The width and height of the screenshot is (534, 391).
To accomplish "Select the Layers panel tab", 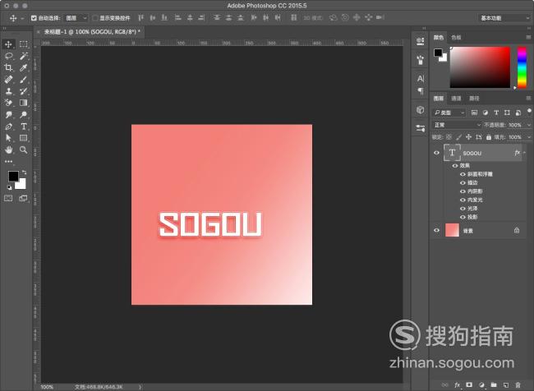I will click(x=439, y=99).
